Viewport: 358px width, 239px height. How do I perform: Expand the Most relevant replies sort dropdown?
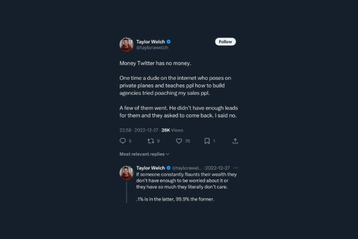click(145, 154)
